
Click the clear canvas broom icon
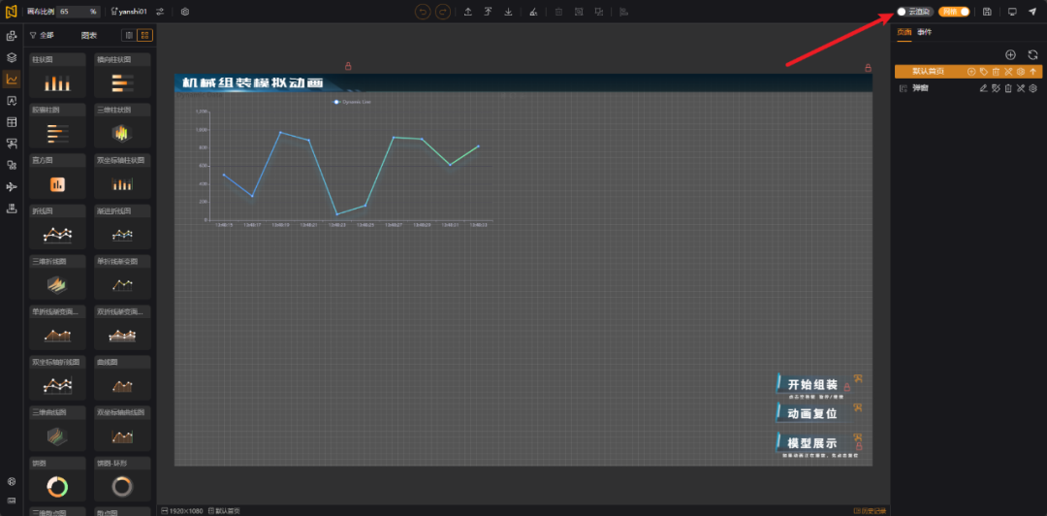click(x=533, y=12)
